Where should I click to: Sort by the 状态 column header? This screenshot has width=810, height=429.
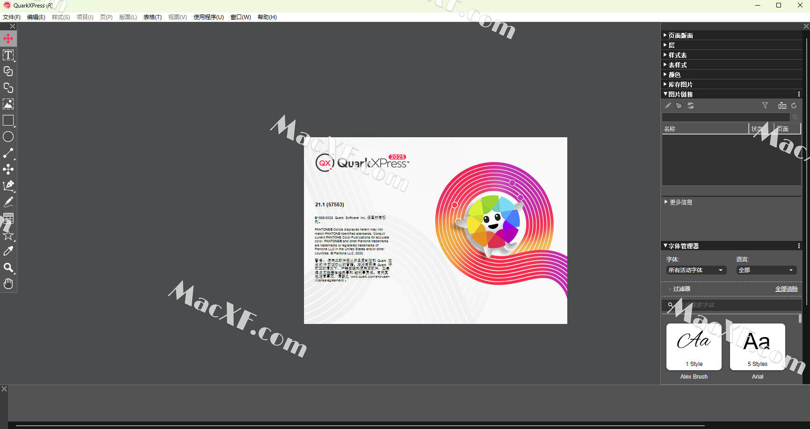pos(762,129)
